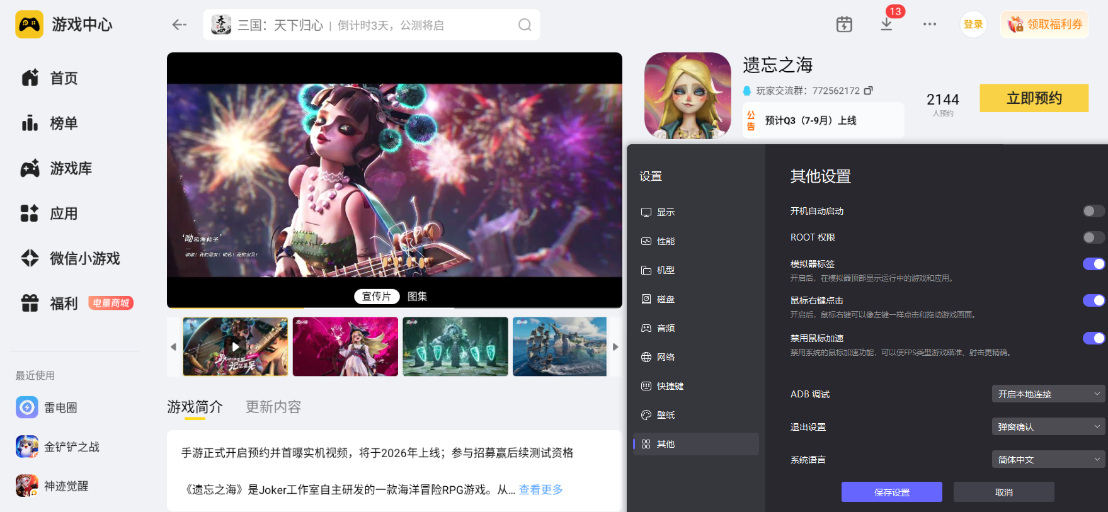The image size is (1108, 512).
Task: Show next thumbnails with right arrow
Action: (x=615, y=346)
